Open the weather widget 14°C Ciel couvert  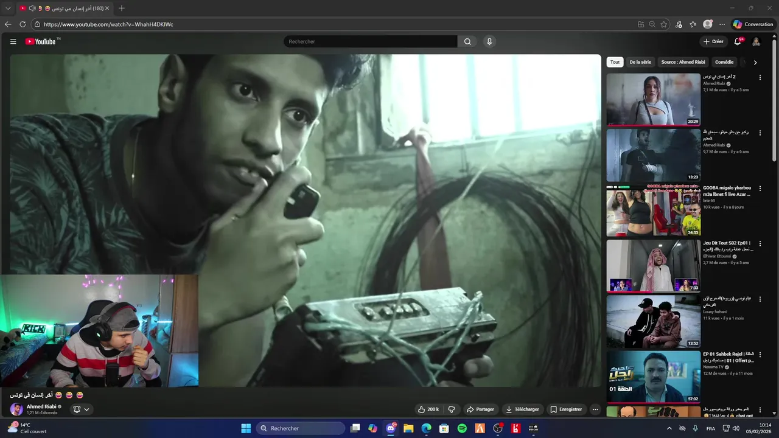(28, 428)
